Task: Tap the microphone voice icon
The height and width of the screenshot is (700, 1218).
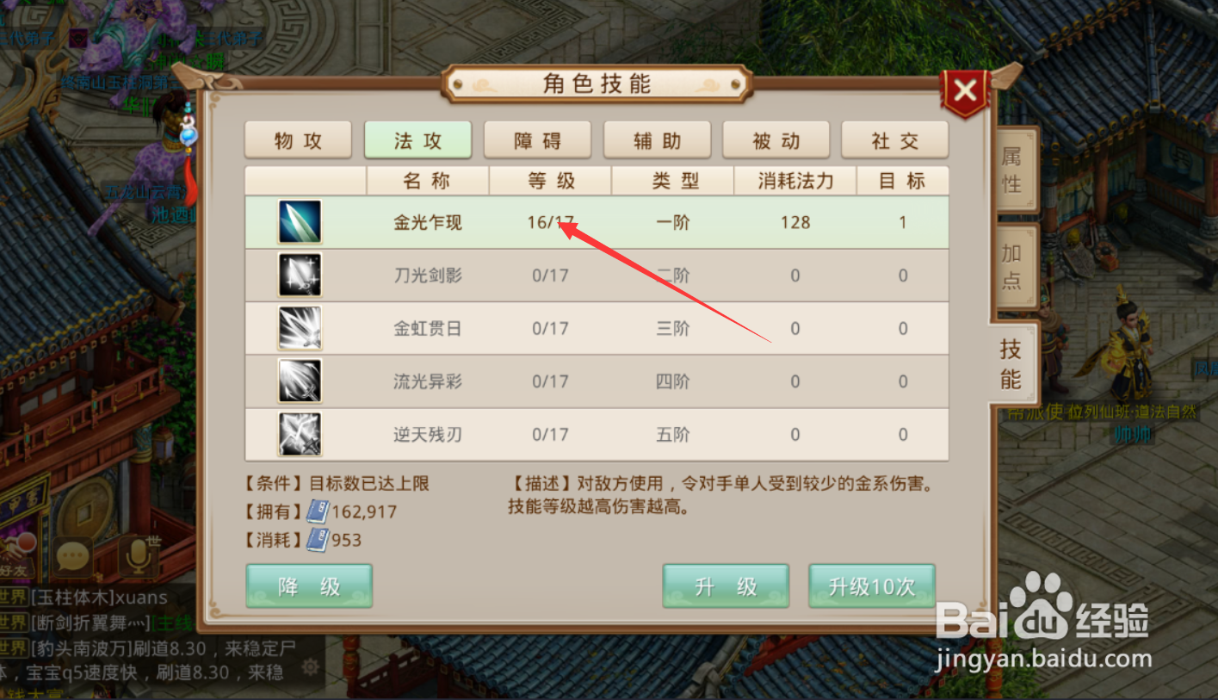Action: point(139,556)
